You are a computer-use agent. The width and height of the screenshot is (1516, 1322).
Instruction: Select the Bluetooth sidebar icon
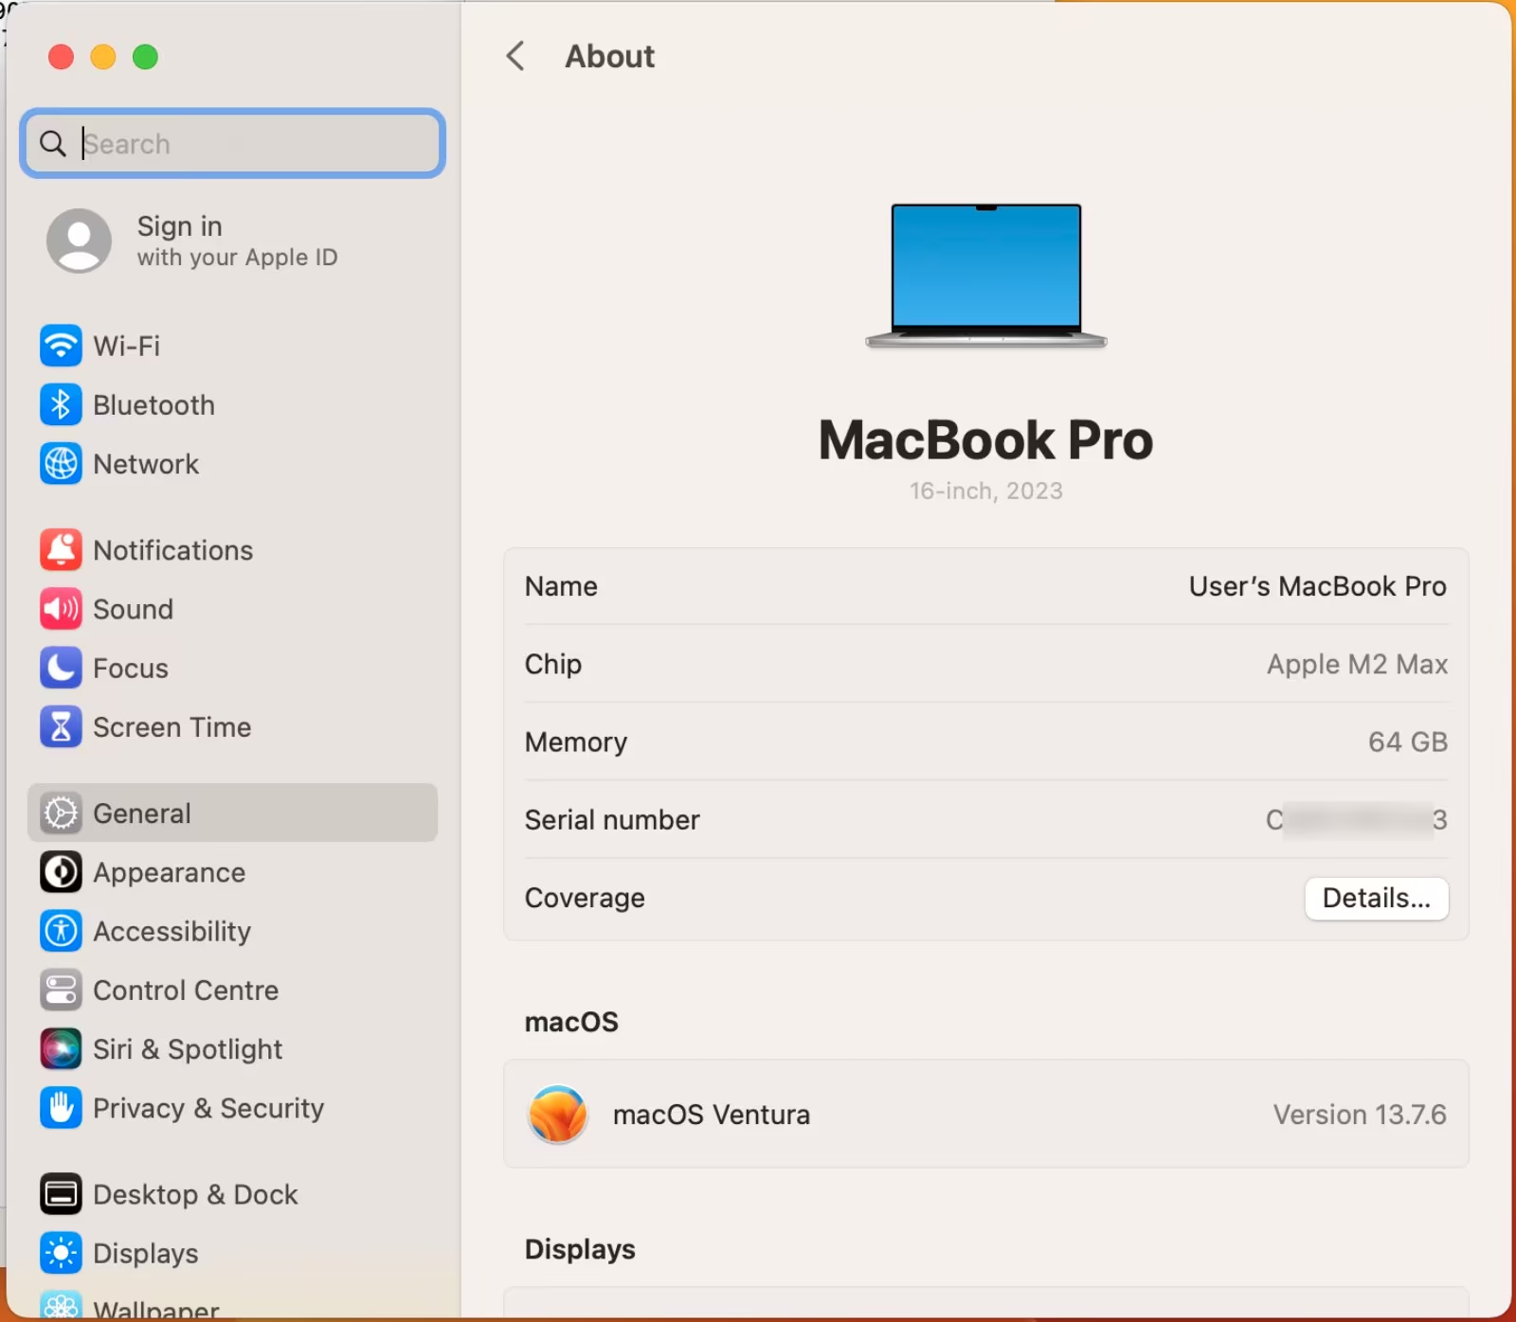[61, 404]
